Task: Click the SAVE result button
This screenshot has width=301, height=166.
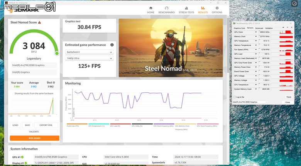Action: (x=27, y=125)
